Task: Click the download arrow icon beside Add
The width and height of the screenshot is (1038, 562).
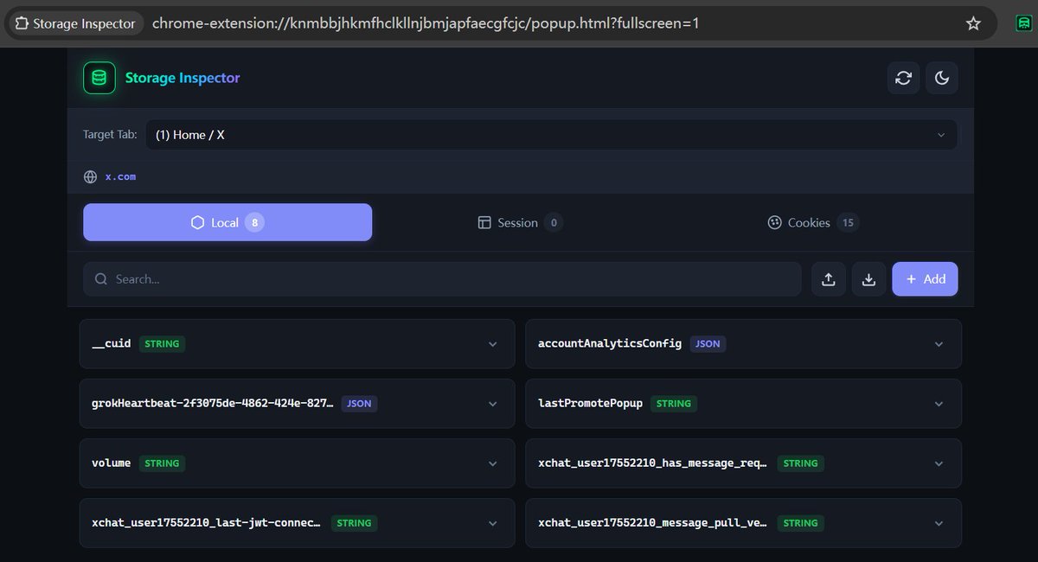Action: coord(868,279)
